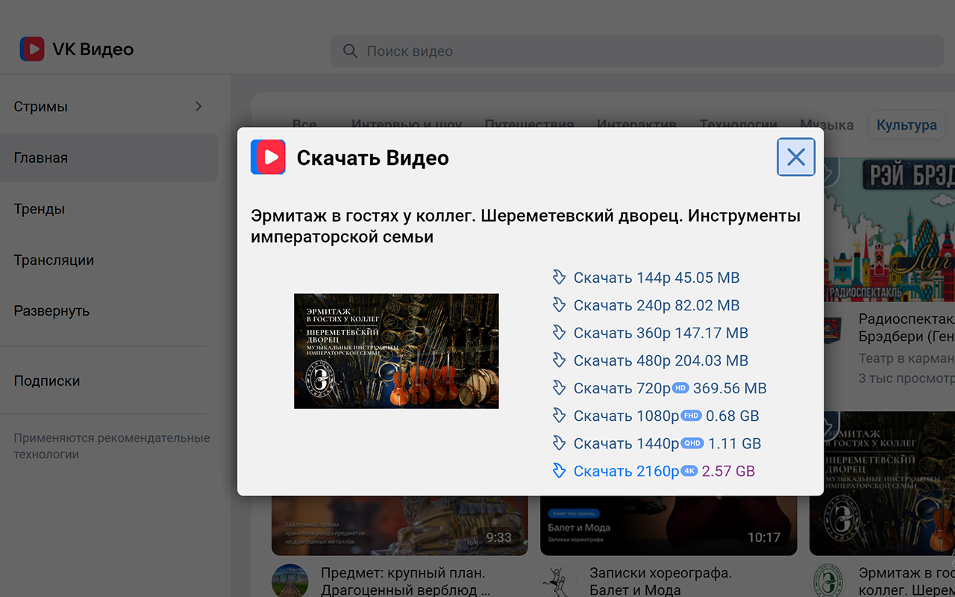Open Тренды from the sidebar
The image size is (955, 597).
click(39, 209)
